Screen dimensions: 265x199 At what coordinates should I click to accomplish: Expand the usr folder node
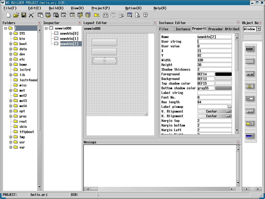tap(11, 142)
